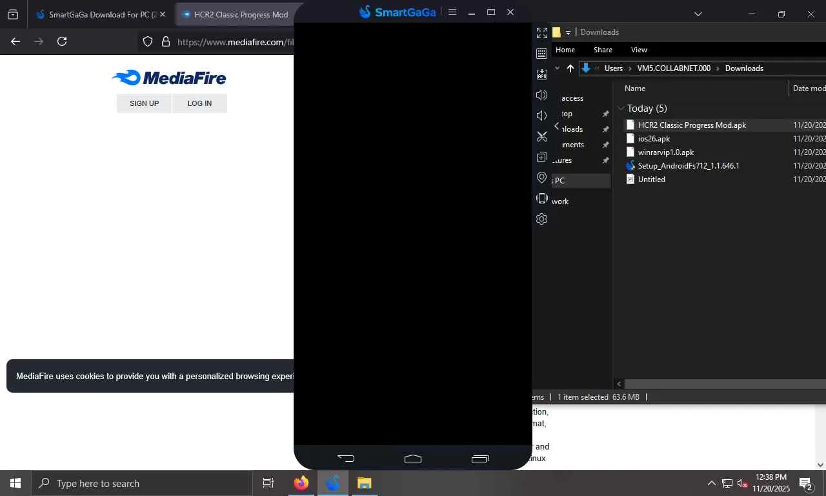Click the MediaFire LOG IN button
The height and width of the screenshot is (496, 826).
click(199, 103)
